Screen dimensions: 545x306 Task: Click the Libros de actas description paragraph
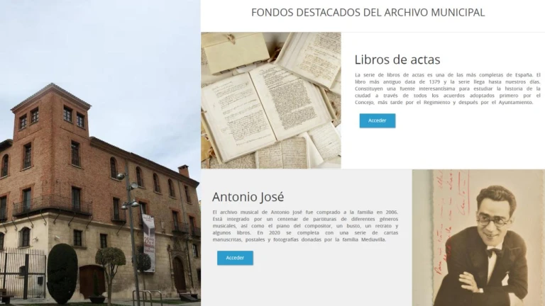pyautogui.click(x=448, y=89)
